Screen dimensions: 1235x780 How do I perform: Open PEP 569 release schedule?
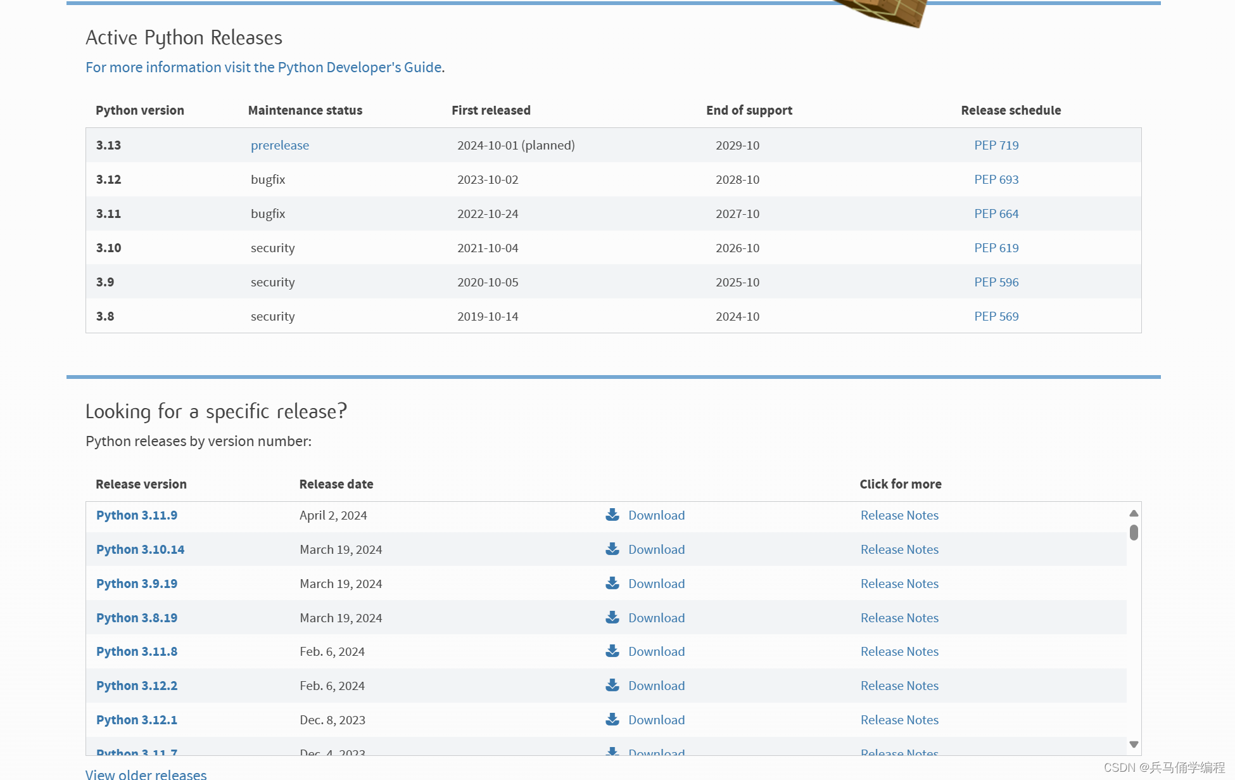click(996, 316)
